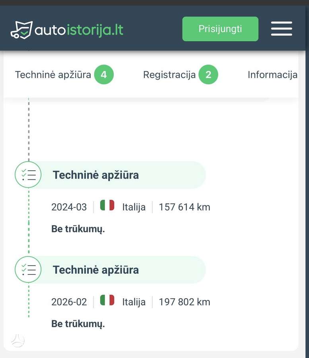309x358 pixels.
Task: Click Italija in the 2024-03 row
Action: [134, 207]
